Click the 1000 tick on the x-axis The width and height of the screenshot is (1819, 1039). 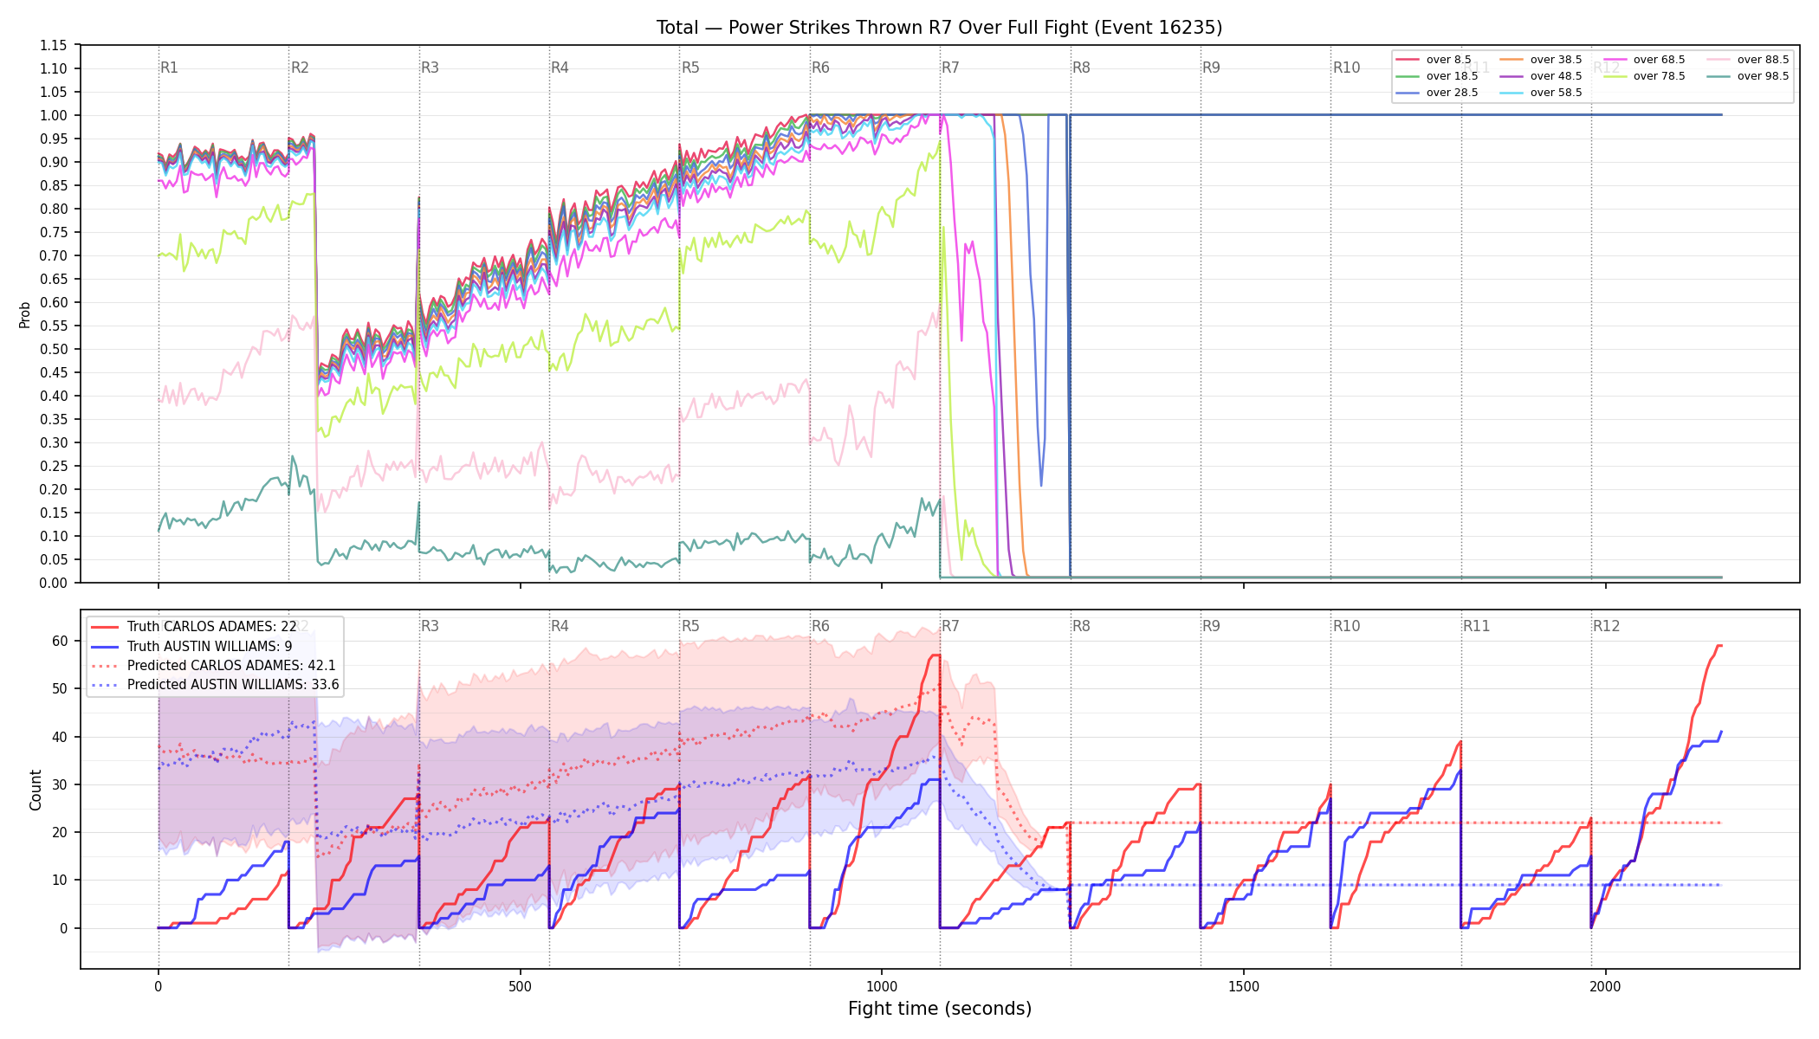[882, 986]
